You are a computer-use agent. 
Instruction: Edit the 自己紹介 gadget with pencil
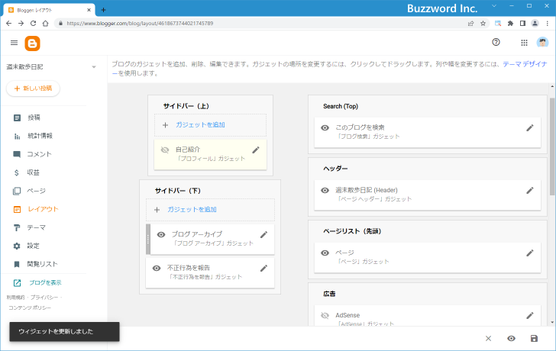[x=256, y=150]
